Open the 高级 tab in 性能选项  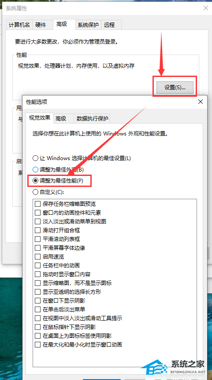tap(61, 118)
